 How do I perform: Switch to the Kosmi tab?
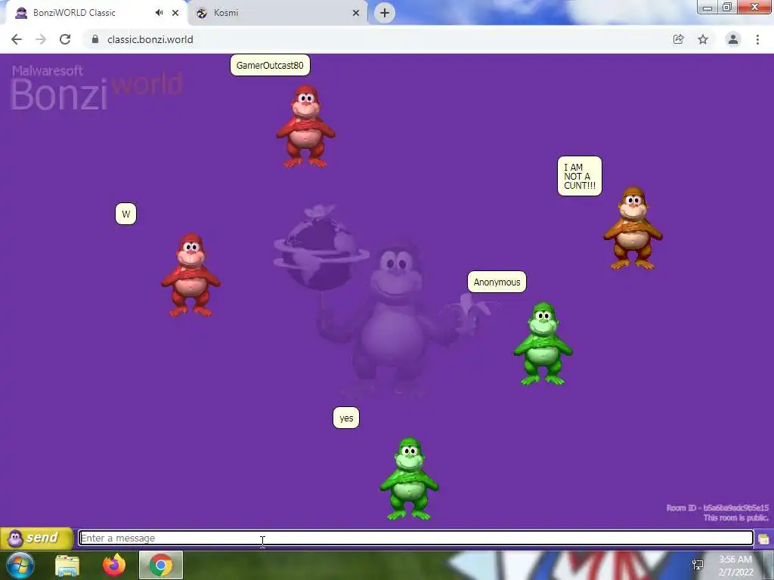pyautogui.click(x=278, y=13)
